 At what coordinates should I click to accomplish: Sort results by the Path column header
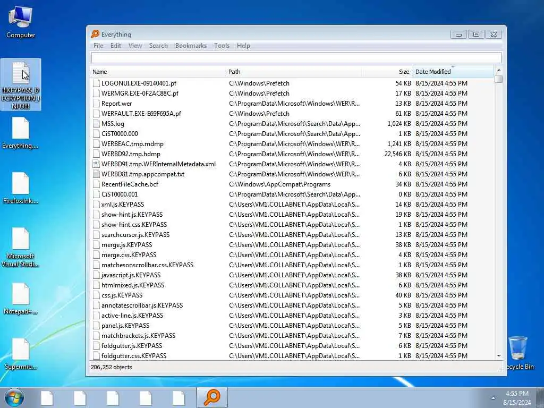click(x=293, y=72)
